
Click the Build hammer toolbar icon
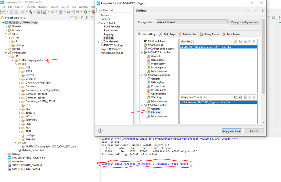[x=31, y=12]
